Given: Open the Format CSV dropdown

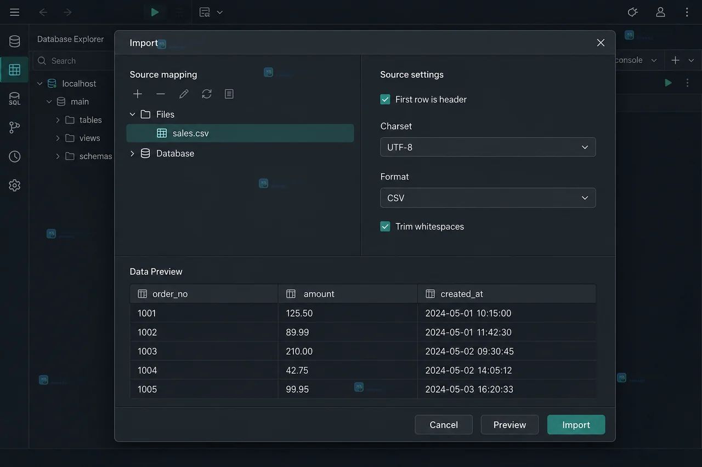Looking at the screenshot, I should 488,198.
